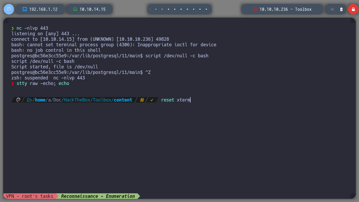The image size is (359, 202).
Task: Click "bash: no job control in this shell"
Action: click(x=56, y=50)
